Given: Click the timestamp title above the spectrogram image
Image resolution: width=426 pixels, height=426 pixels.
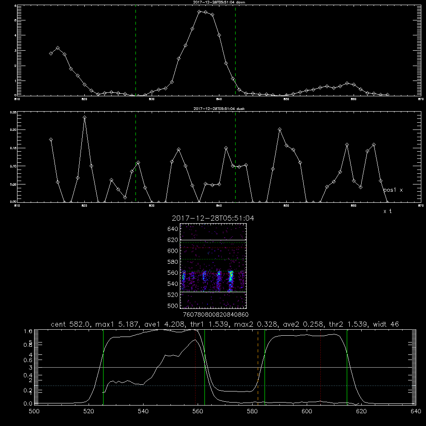Looking at the screenshot, I should 213,218.
